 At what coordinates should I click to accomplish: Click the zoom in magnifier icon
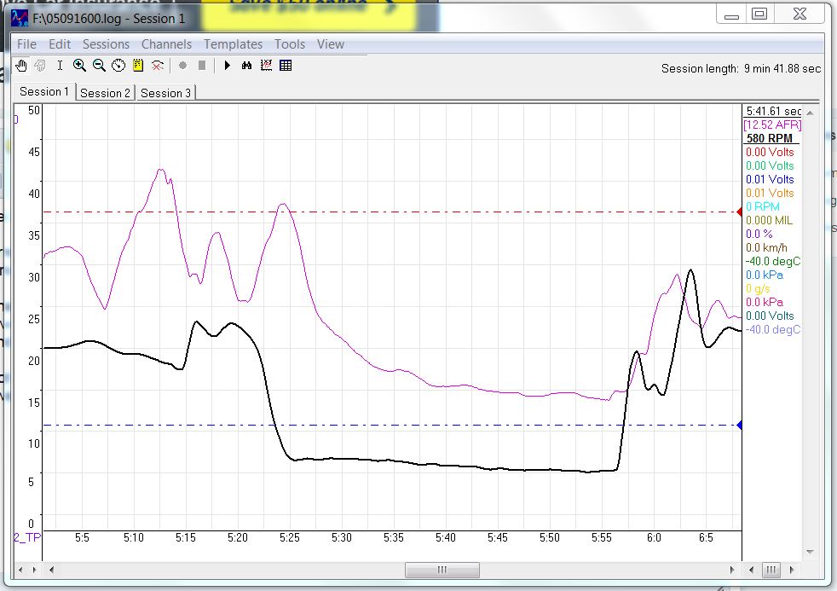pos(79,65)
